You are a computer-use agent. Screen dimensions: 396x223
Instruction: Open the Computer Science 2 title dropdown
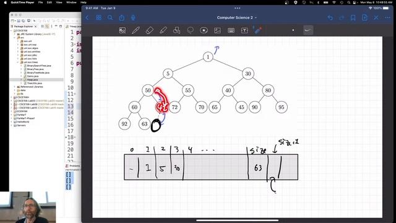[236, 17]
